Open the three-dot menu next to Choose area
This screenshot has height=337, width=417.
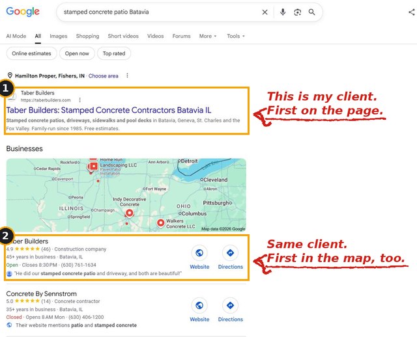128,75
